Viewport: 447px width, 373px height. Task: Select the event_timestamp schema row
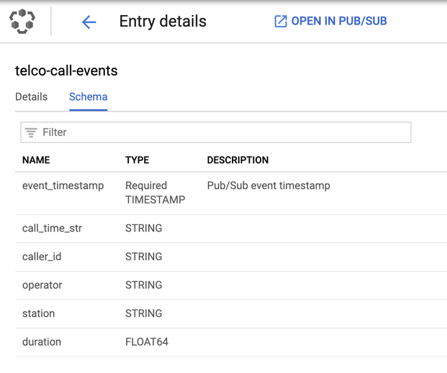pyautogui.click(x=231, y=193)
